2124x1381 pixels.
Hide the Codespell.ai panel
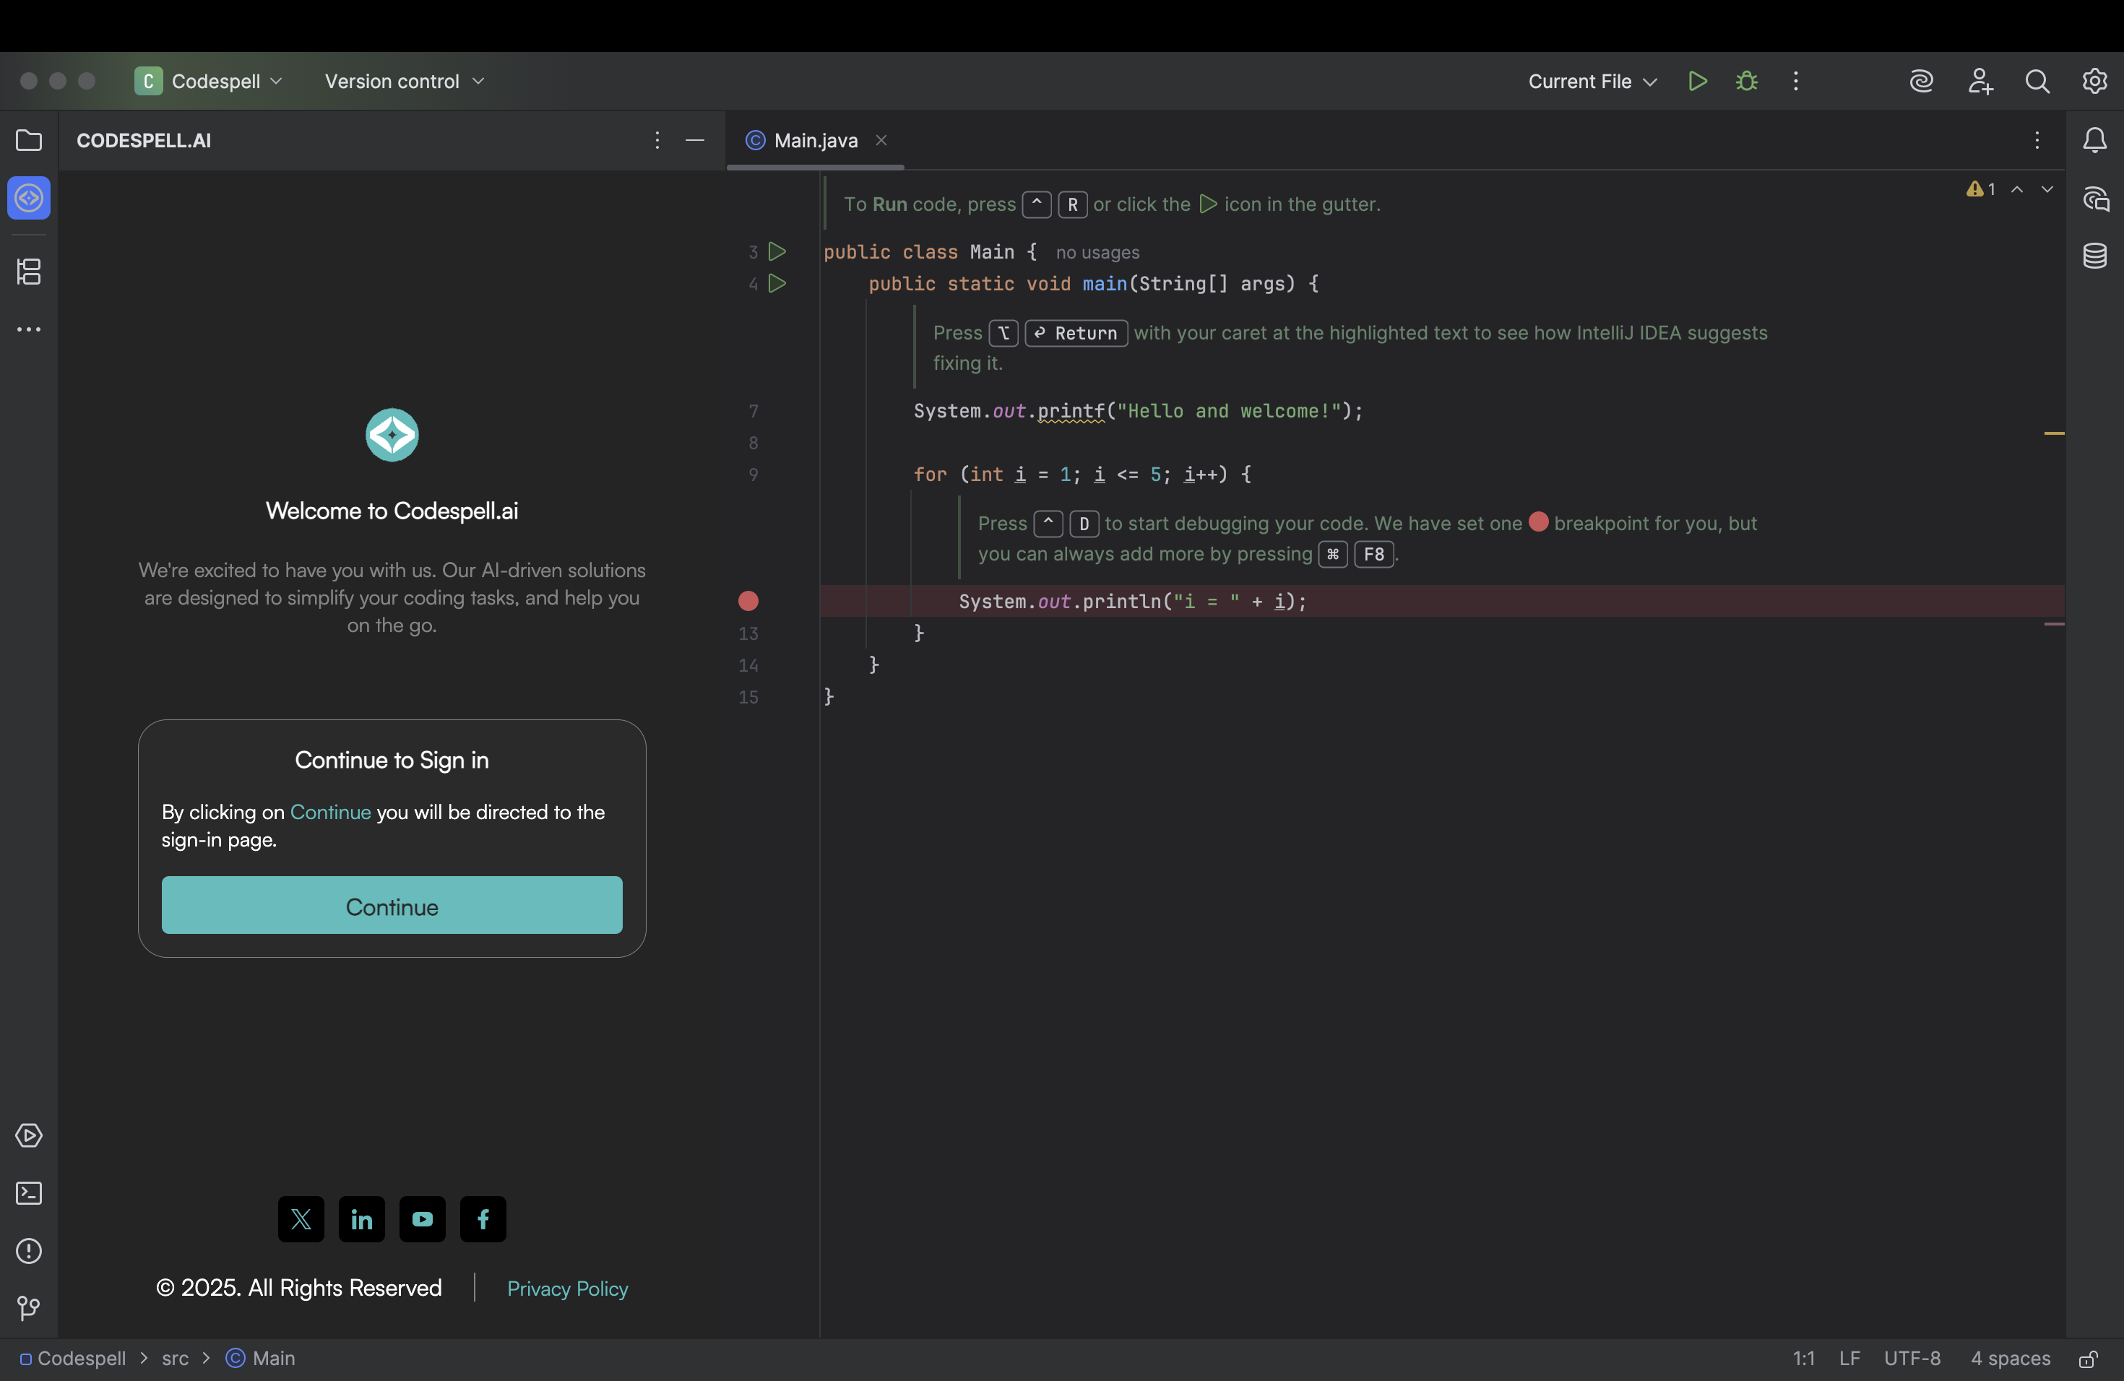coord(695,140)
